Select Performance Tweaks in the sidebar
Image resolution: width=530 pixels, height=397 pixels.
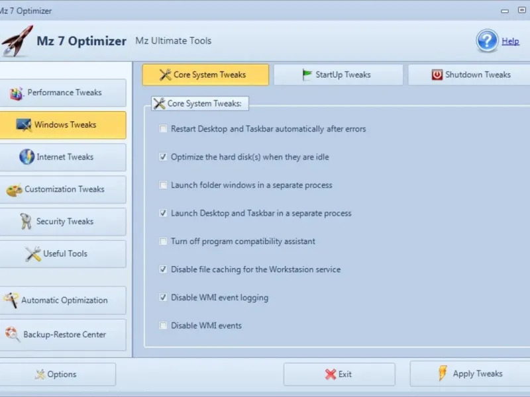pos(63,93)
